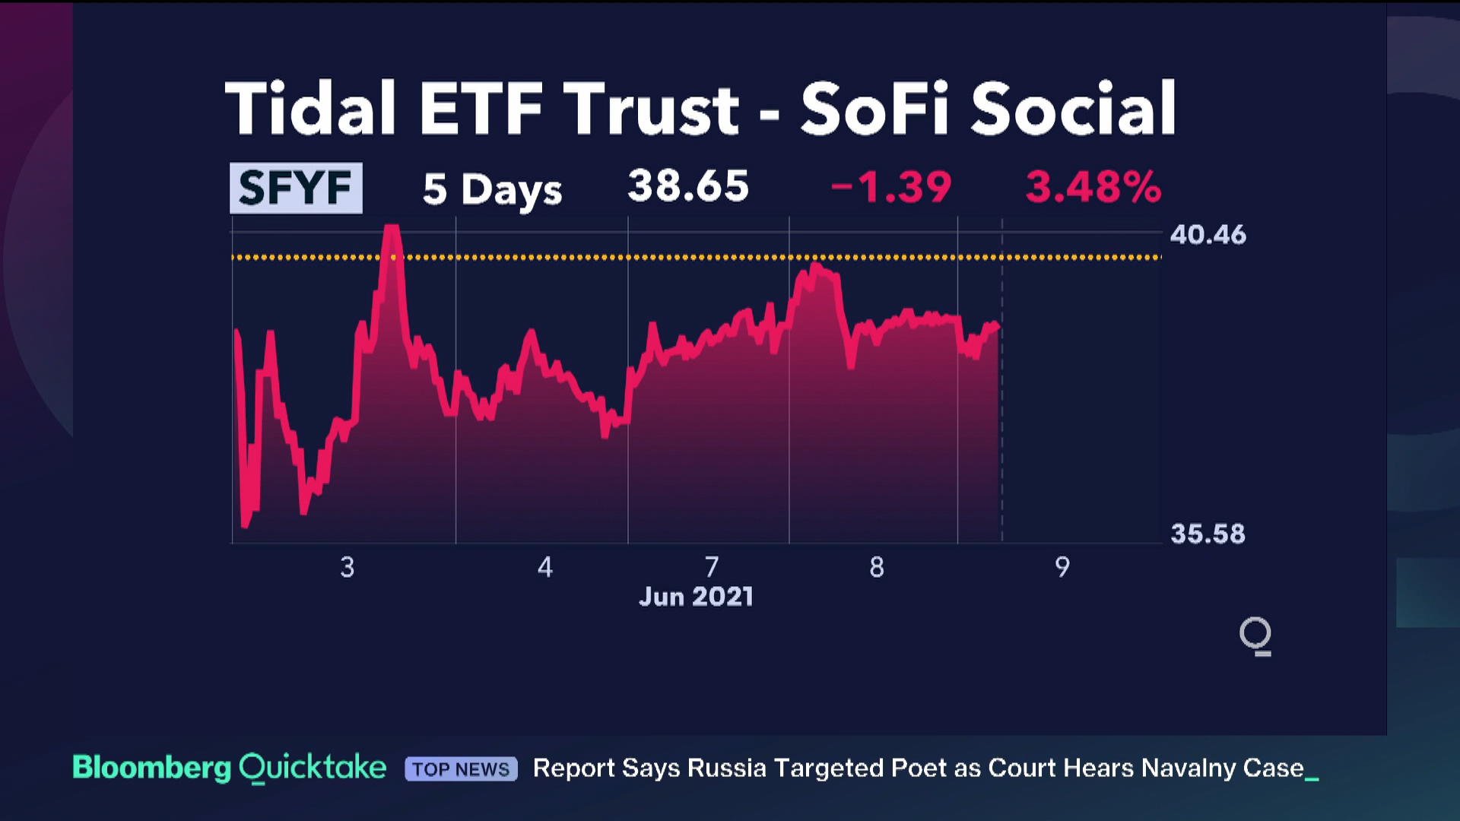The width and height of the screenshot is (1460, 821).
Task: Click the TOP NEWS badge
Action: 461,769
